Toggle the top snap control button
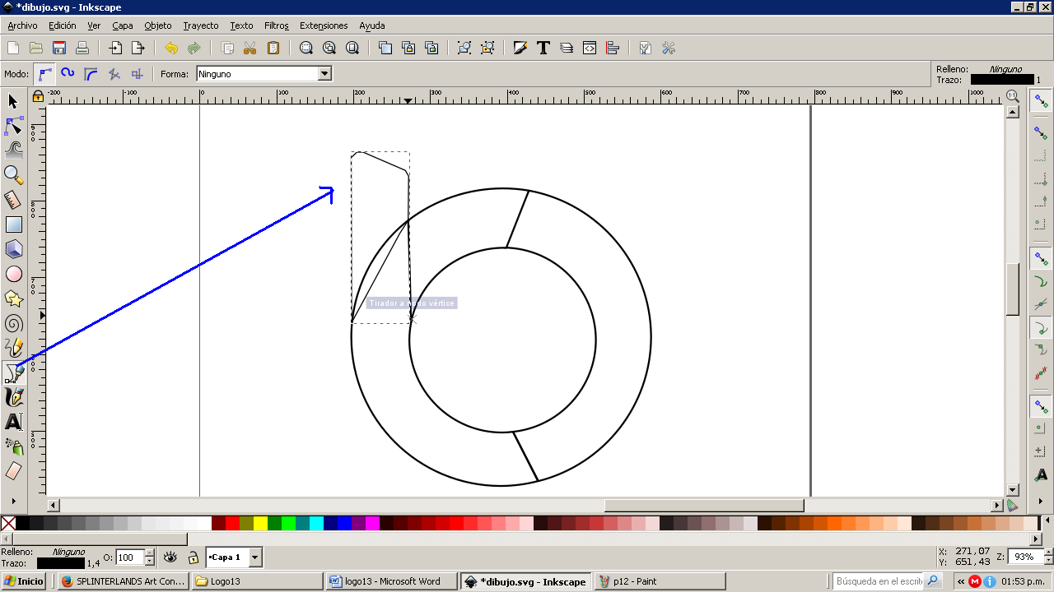This screenshot has height=592, width=1054. coord(1042,101)
